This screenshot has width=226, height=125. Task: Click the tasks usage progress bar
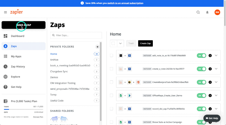(23, 109)
